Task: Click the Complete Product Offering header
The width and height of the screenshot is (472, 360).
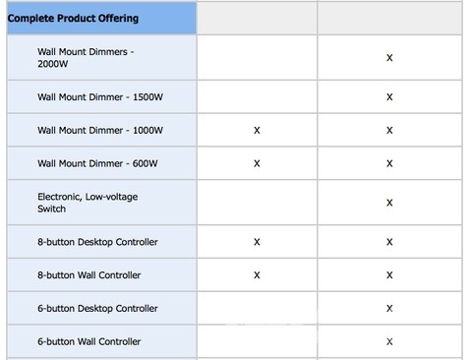Action: coord(73,19)
